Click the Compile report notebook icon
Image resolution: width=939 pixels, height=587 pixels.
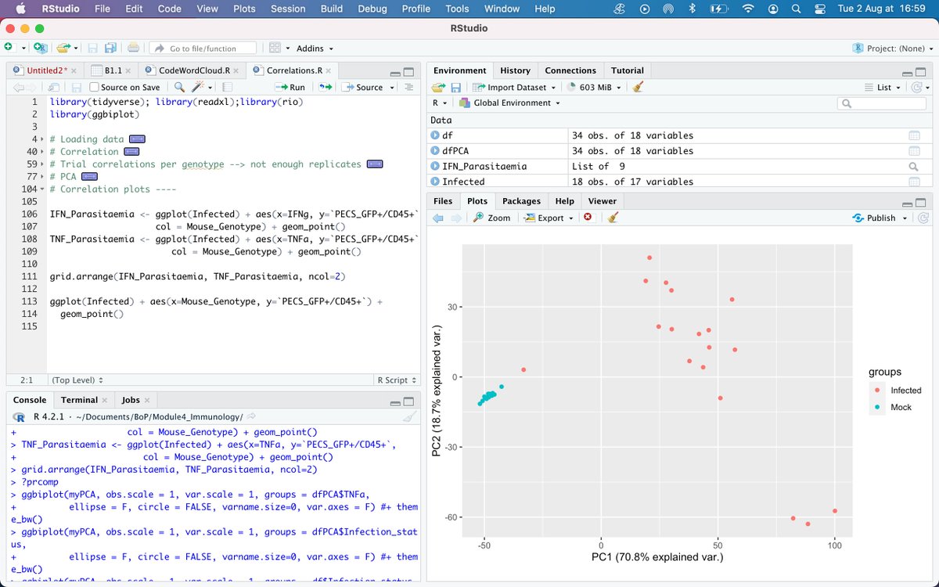tap(227, 87)
